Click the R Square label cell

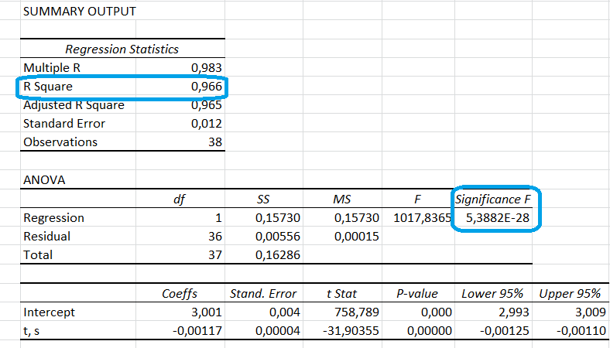tap(50, 87)
